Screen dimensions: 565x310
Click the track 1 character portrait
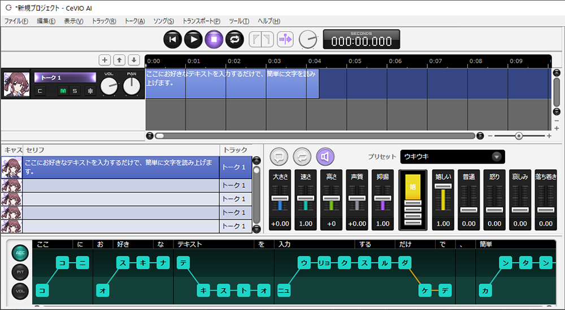click(x=16, y=84)
